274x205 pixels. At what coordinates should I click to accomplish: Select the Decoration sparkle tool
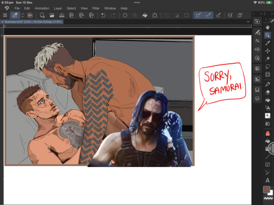click(x=267, y=116)
